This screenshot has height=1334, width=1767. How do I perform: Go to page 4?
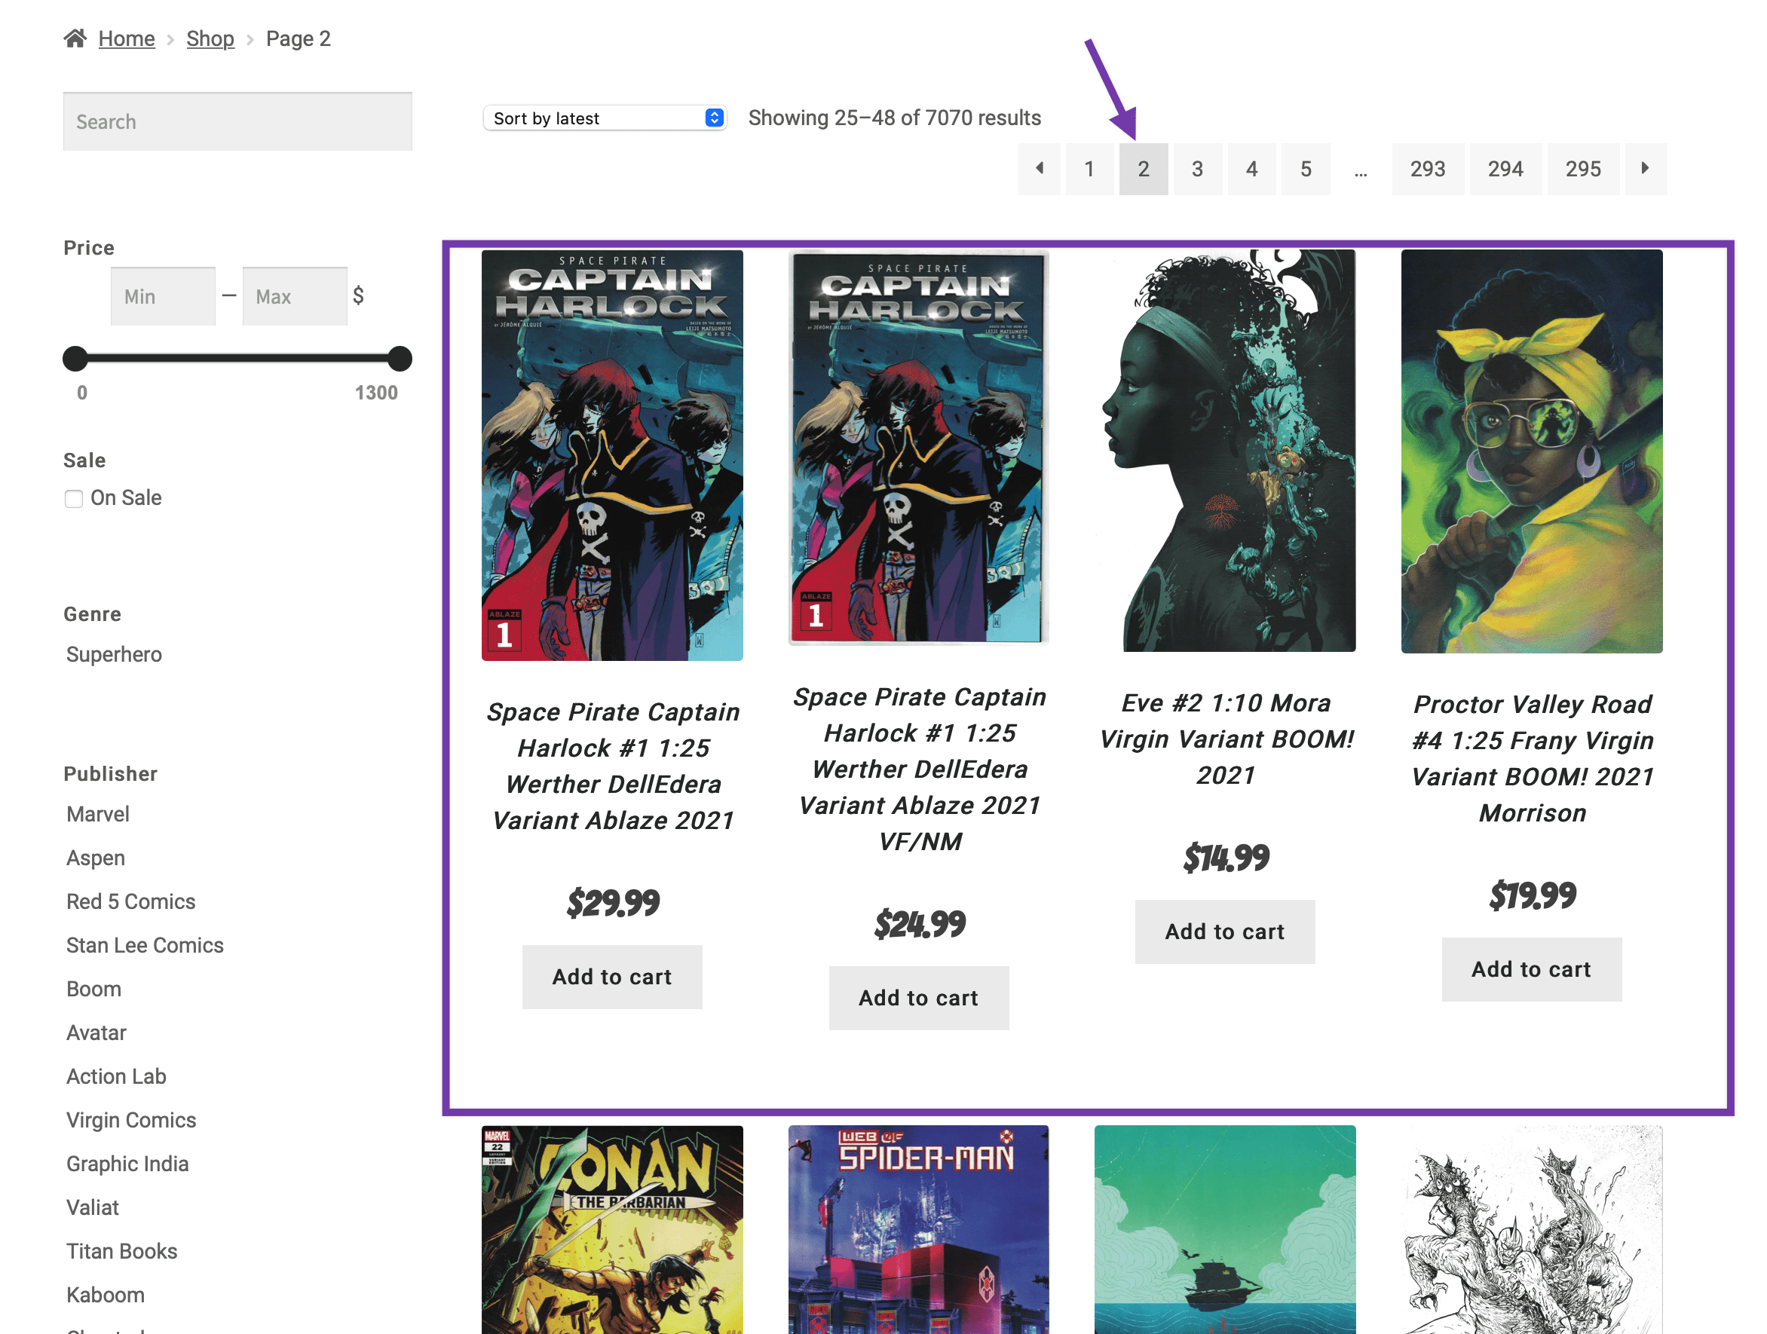click(1252, 169)
